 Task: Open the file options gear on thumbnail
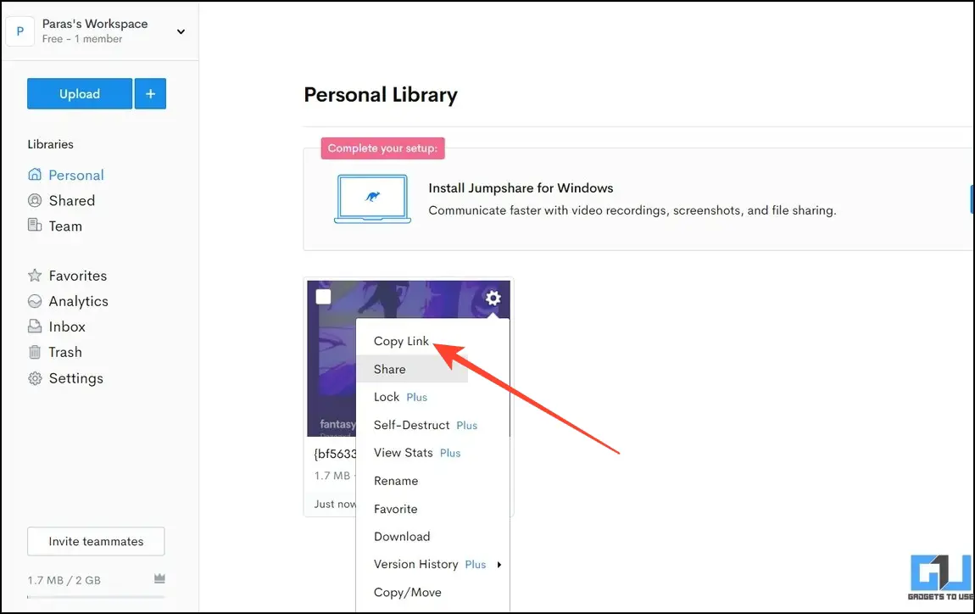tap(493, 298)
